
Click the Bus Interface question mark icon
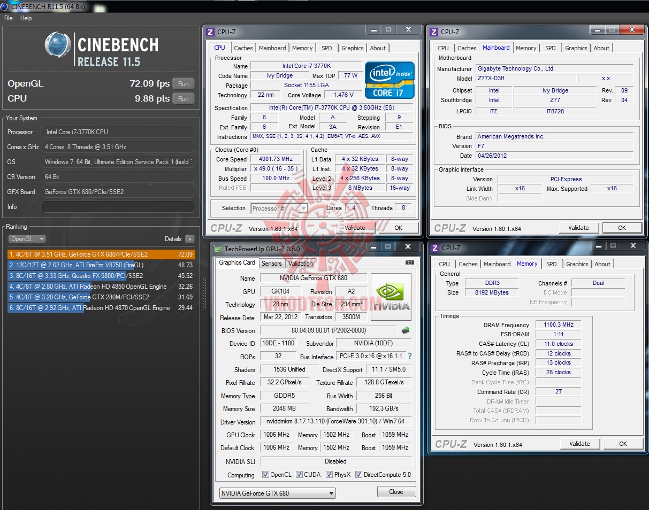pos(410,356)
